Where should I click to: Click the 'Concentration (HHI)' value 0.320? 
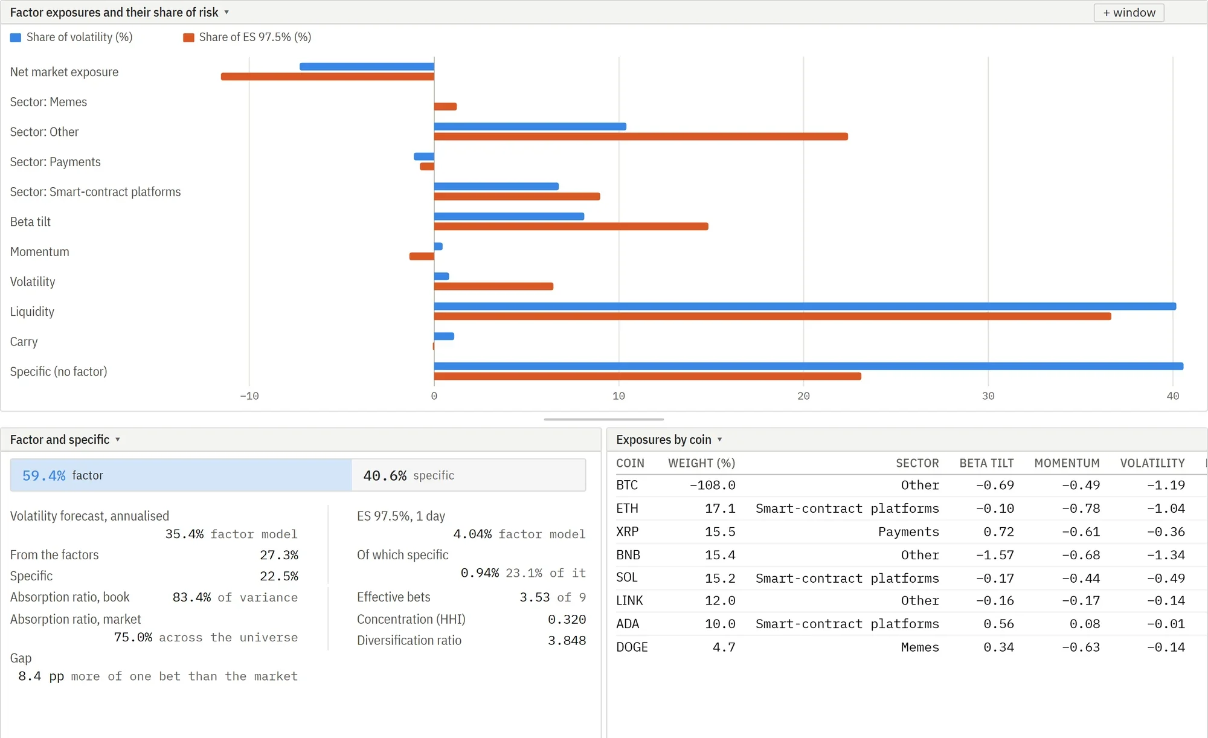[567, 620]
